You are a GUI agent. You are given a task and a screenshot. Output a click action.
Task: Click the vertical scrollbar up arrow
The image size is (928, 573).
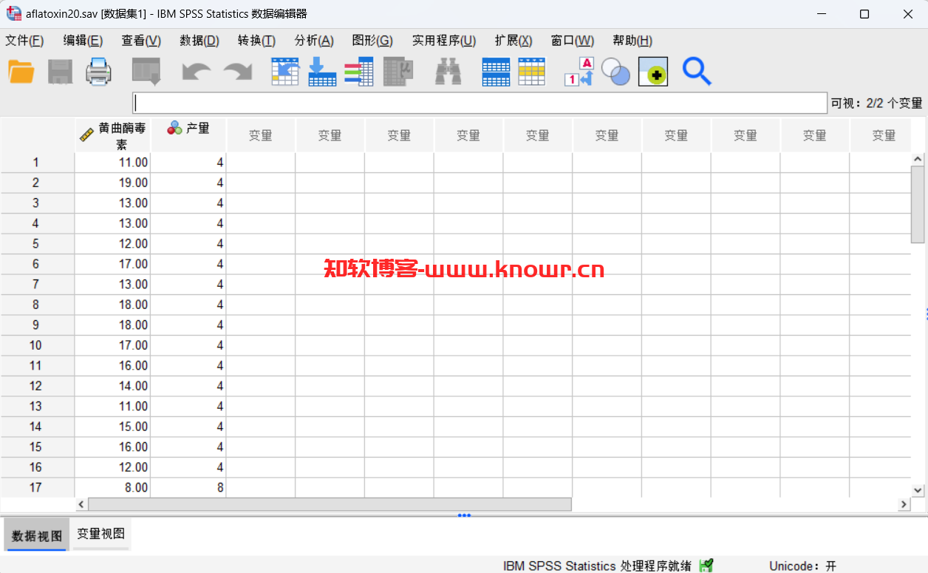point(918,159)
